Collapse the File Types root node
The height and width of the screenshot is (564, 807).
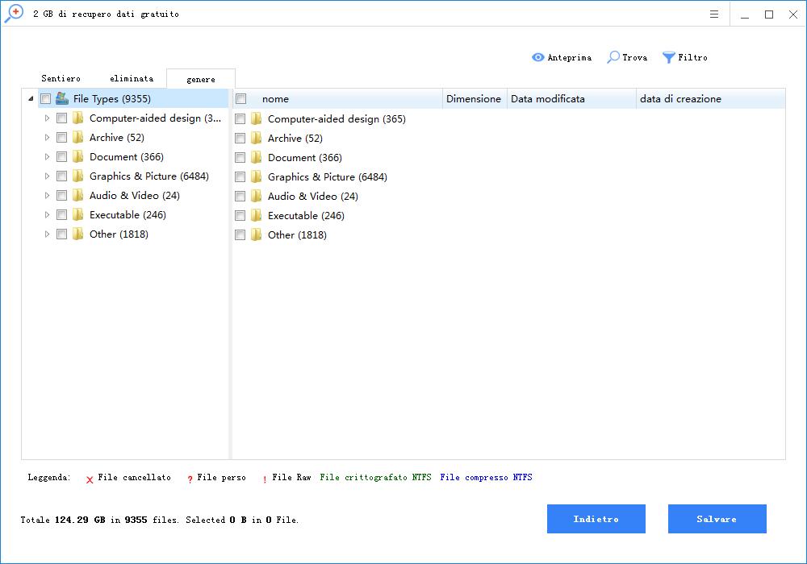31,98
